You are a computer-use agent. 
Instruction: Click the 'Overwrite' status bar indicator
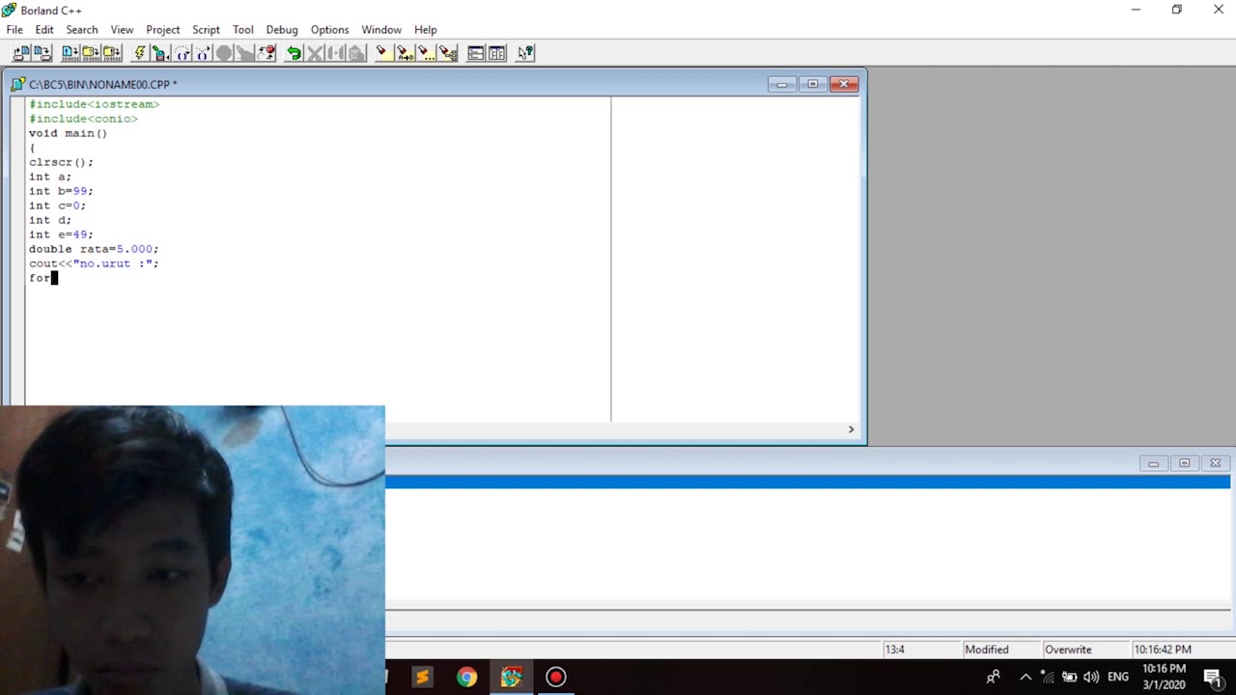pyautogui.click(x=1068, y=650)
